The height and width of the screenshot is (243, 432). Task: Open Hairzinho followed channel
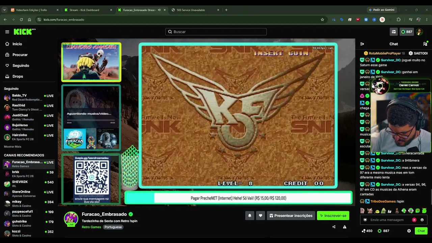coord(29,137)
